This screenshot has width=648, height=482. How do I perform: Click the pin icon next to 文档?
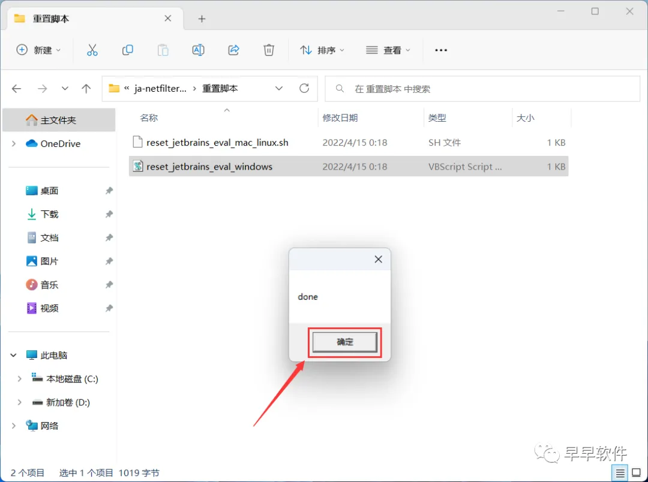pos(109,238)
